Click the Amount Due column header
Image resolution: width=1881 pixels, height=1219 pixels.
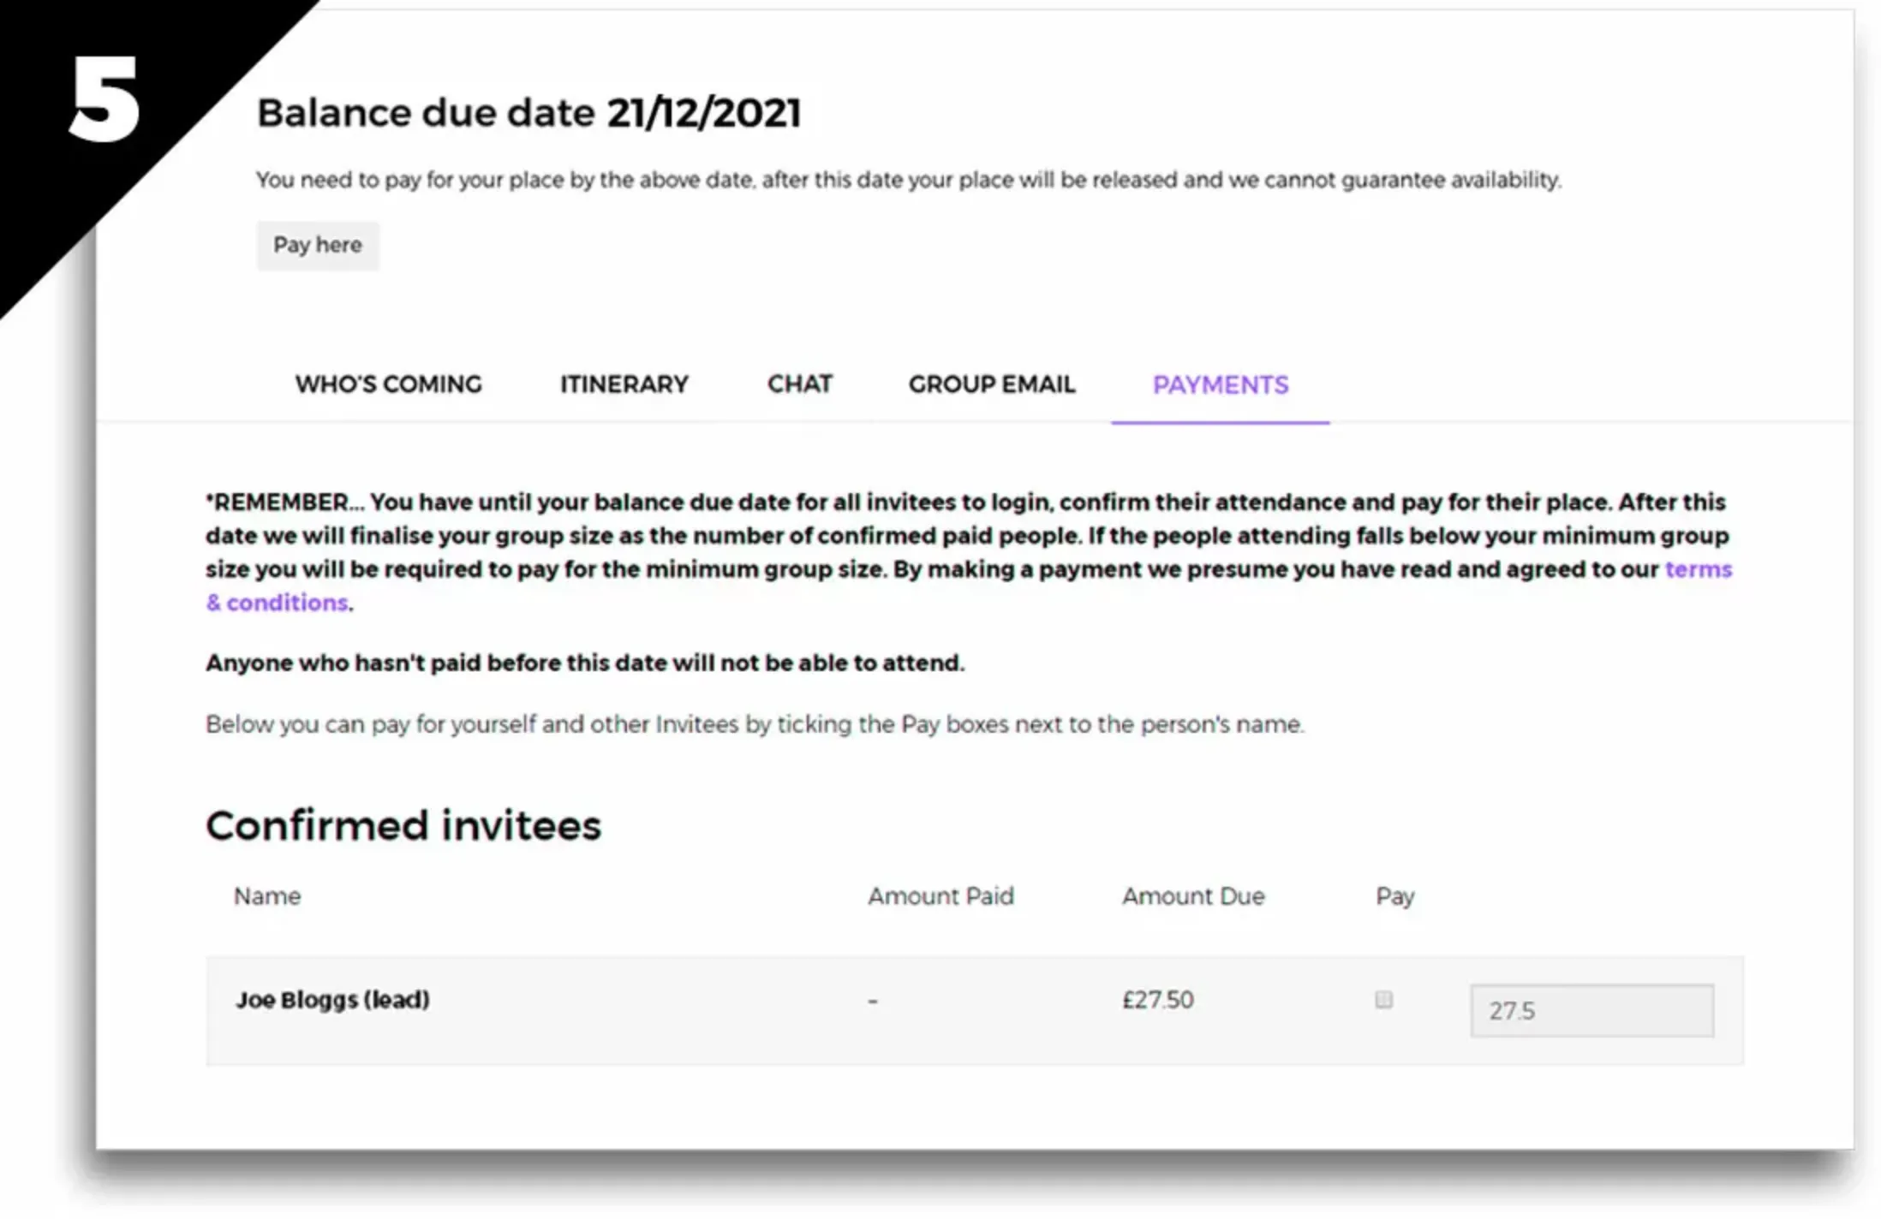1193,896
